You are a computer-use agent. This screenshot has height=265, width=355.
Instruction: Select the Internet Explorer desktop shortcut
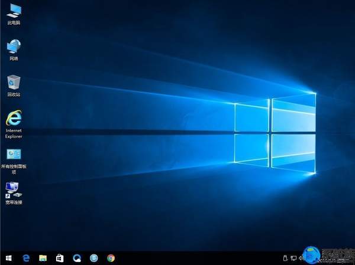pos(14,125)
